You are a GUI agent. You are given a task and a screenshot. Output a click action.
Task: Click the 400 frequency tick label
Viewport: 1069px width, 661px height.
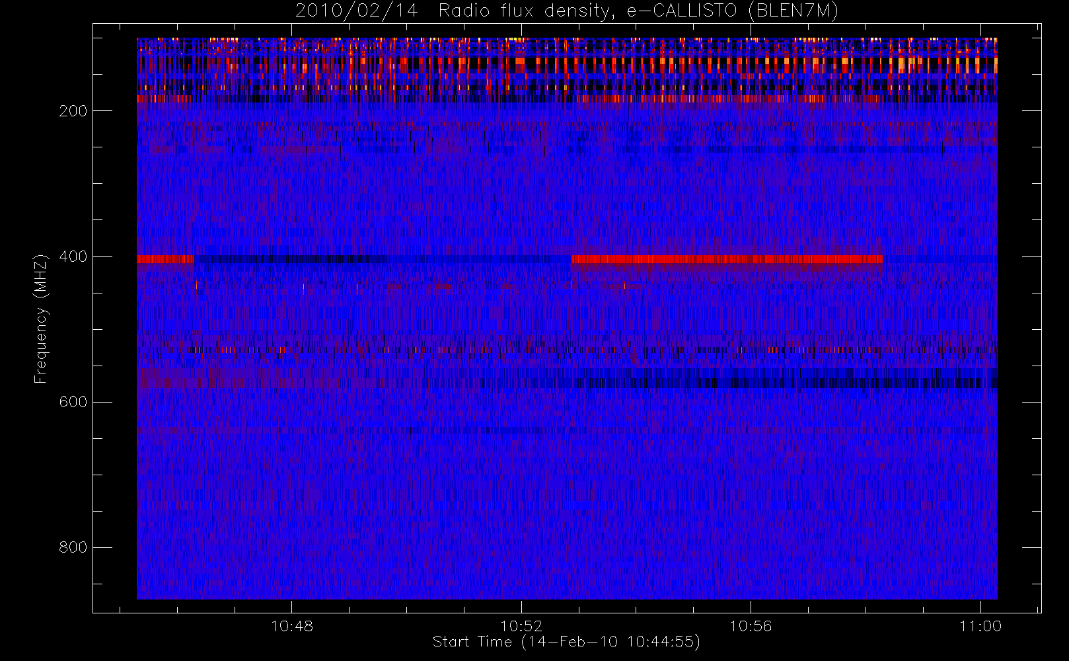73,256
